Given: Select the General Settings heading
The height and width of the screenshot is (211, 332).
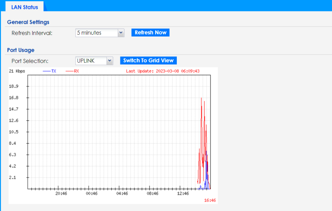Looking at the screenshot, I should click(28, 22).
